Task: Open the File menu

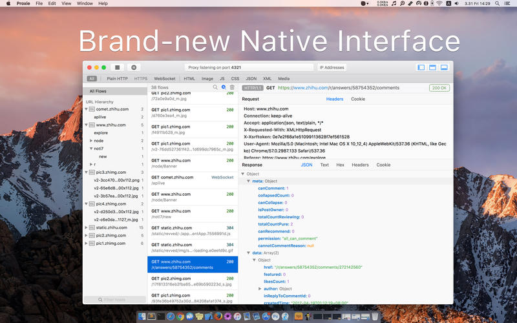Action: 39,3
